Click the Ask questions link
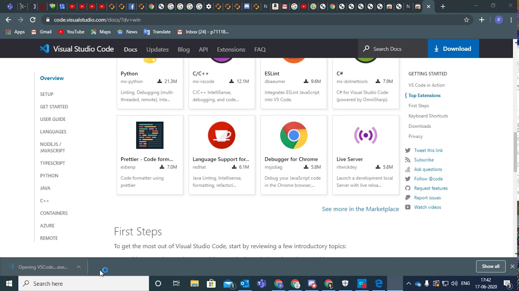 coord(428,169)
